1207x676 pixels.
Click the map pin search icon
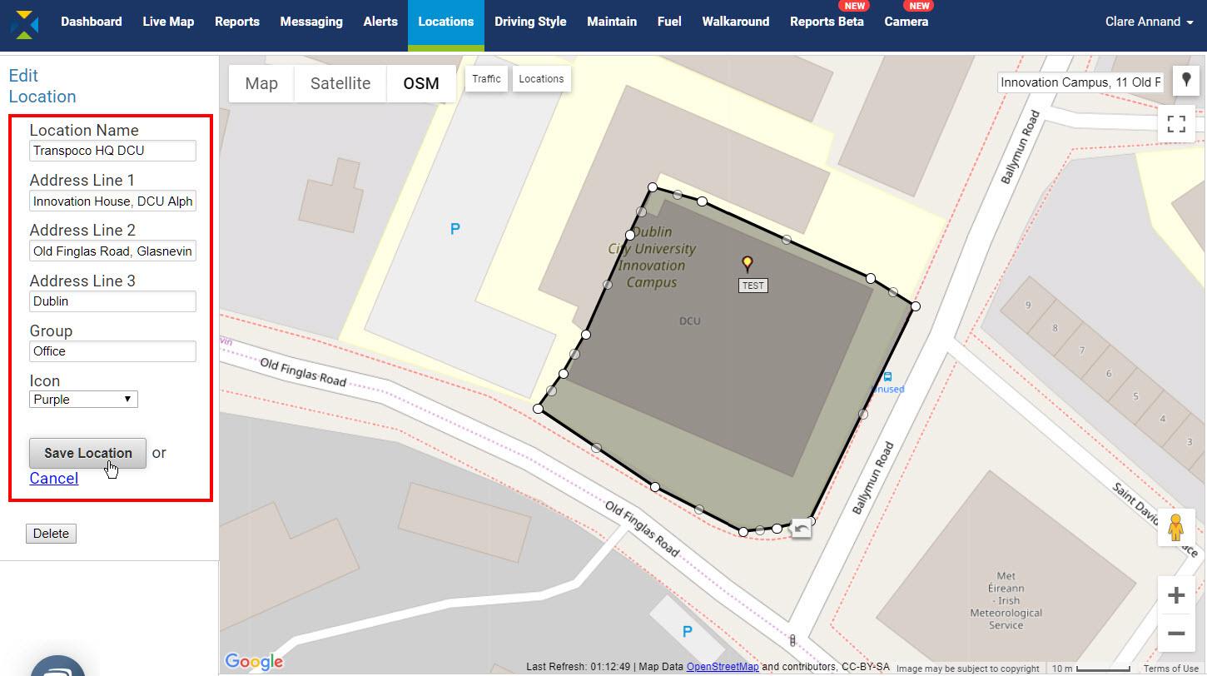1186,80
